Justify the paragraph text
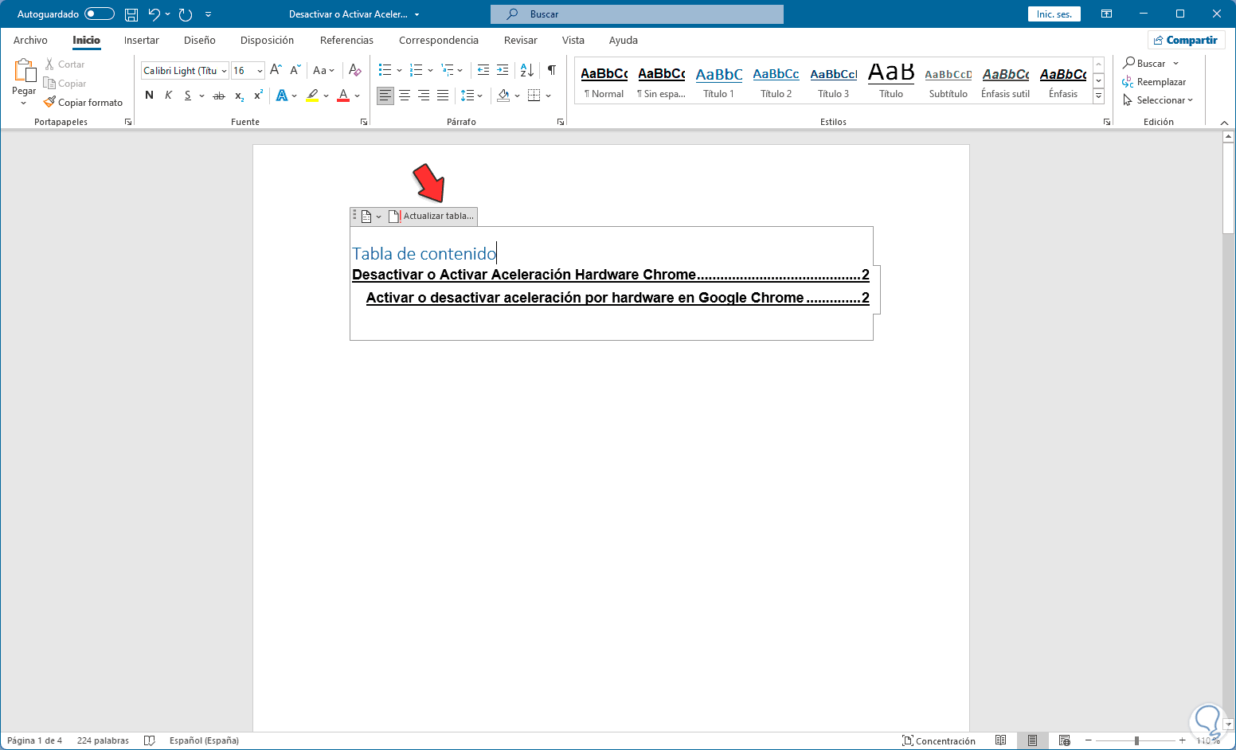 (x=443, y=96)
